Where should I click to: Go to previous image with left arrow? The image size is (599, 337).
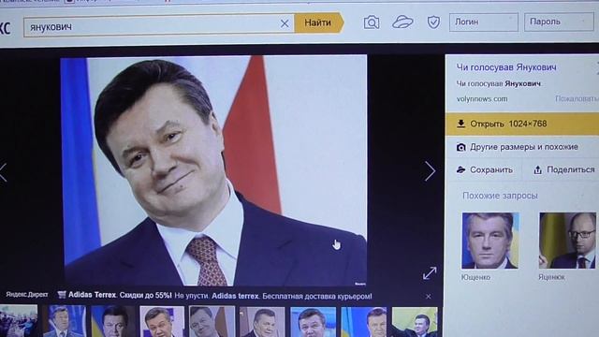(x=3, y=172)
